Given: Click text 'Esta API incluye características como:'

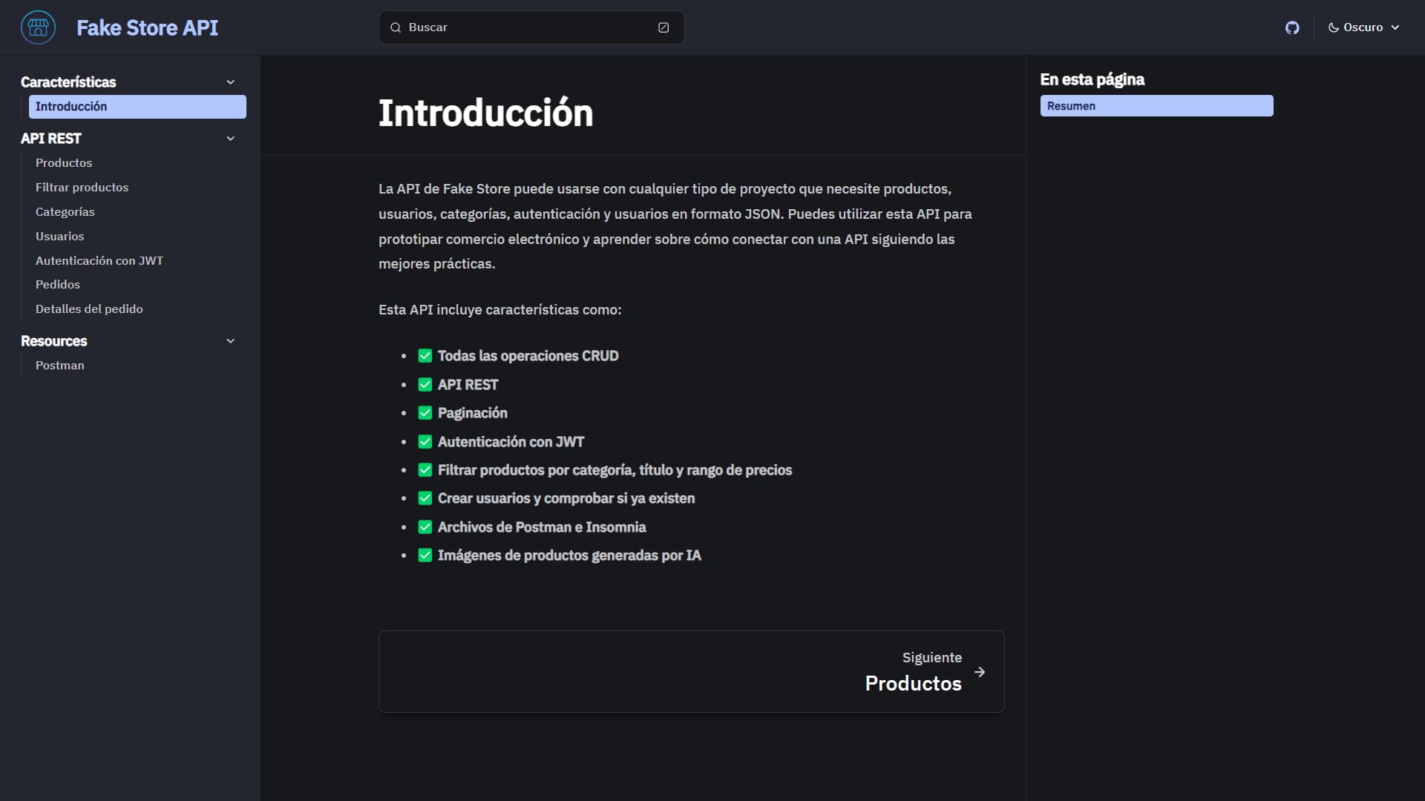Looking at the screenshot, I should click(500, 310).
